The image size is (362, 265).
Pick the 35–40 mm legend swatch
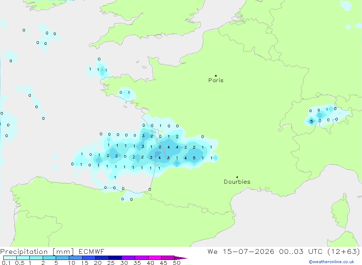point(141,258)
